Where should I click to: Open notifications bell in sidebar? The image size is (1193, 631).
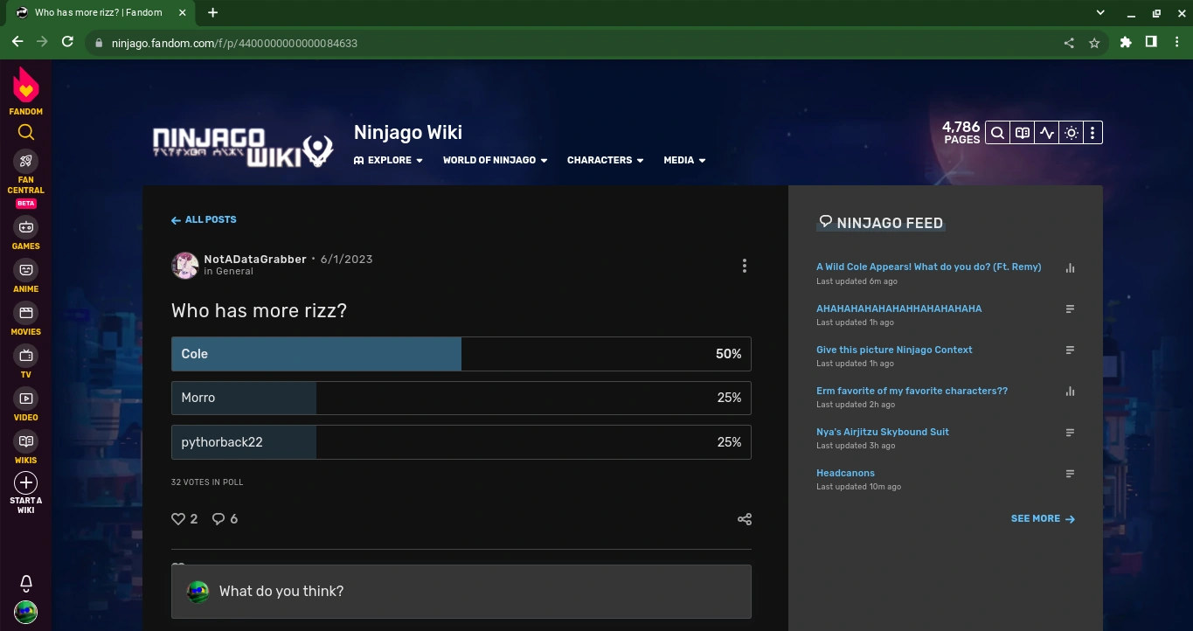click(25, 583)
